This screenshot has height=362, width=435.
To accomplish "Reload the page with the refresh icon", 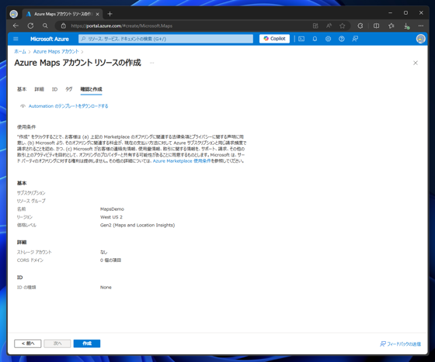I will click(30, 26).
